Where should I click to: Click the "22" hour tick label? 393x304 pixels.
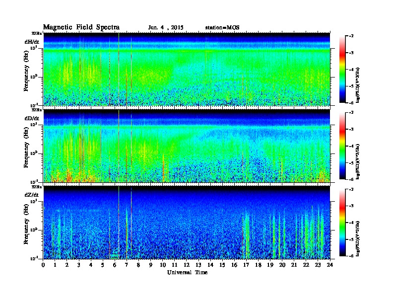click(x=306, y=265)
